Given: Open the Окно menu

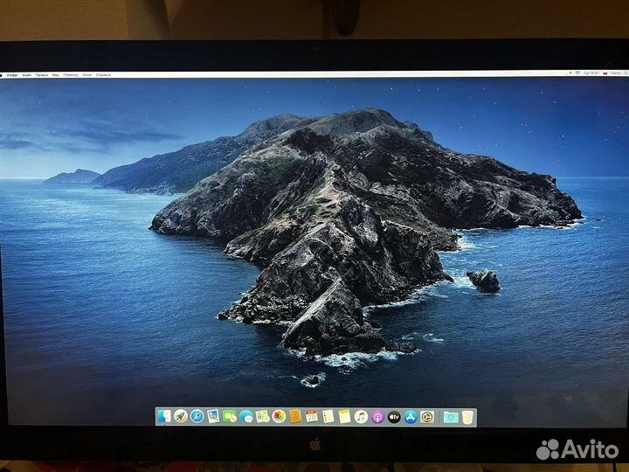Looking at the screenshot, I should coord(87,75).
